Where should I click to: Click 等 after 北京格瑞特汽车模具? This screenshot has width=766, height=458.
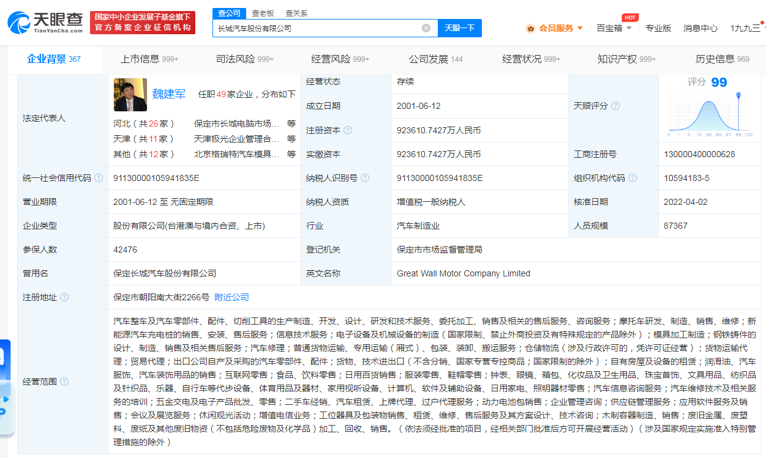(x=291, y=154)
